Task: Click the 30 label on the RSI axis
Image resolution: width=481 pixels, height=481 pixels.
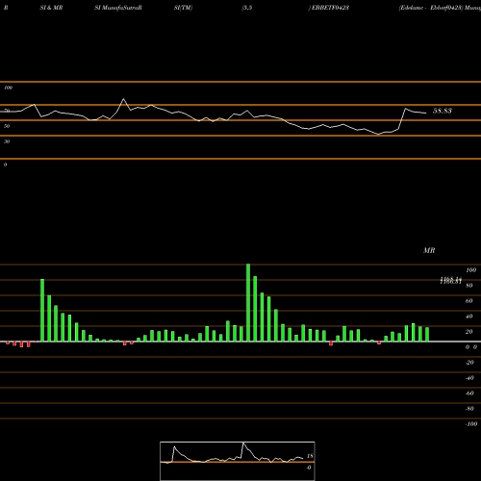Action: pos(7,141)
